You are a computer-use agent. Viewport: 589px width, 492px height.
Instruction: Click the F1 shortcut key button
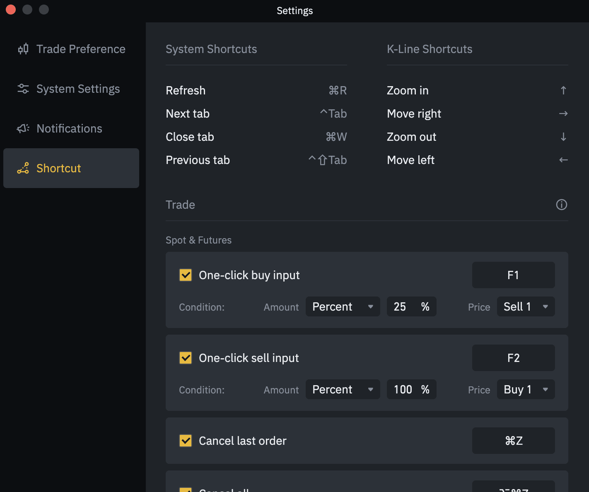pyautogui.click(x=513, y=275)
